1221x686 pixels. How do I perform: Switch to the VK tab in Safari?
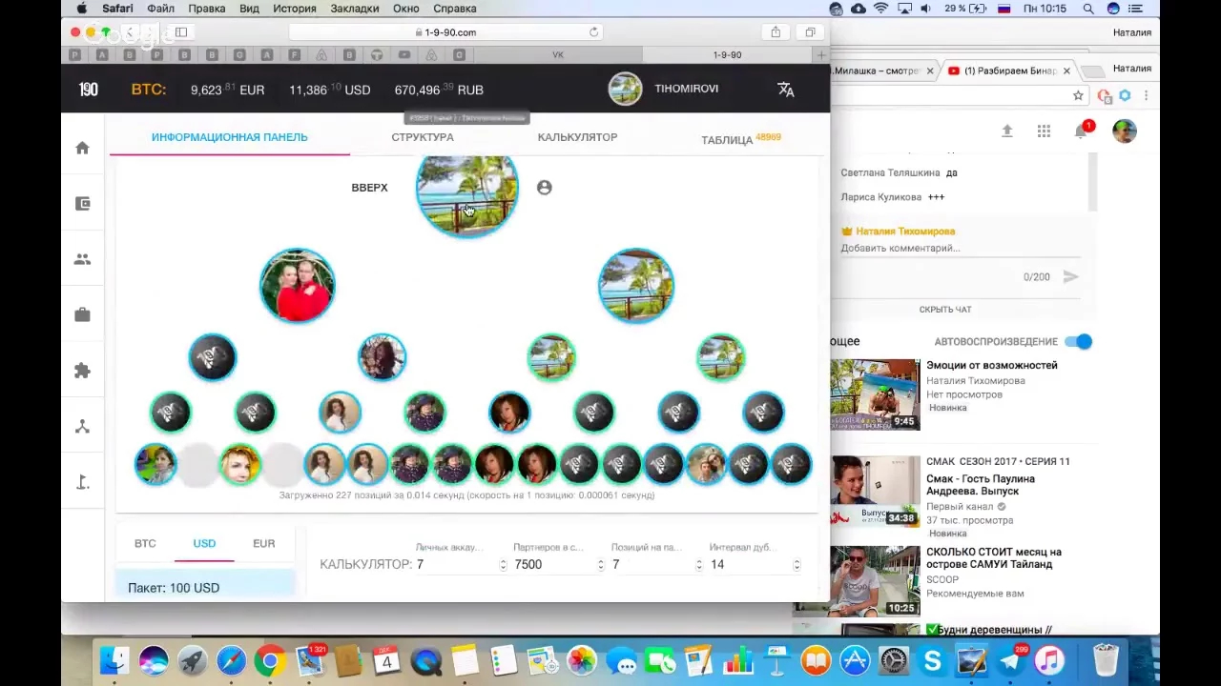click(x=558, y=55)
